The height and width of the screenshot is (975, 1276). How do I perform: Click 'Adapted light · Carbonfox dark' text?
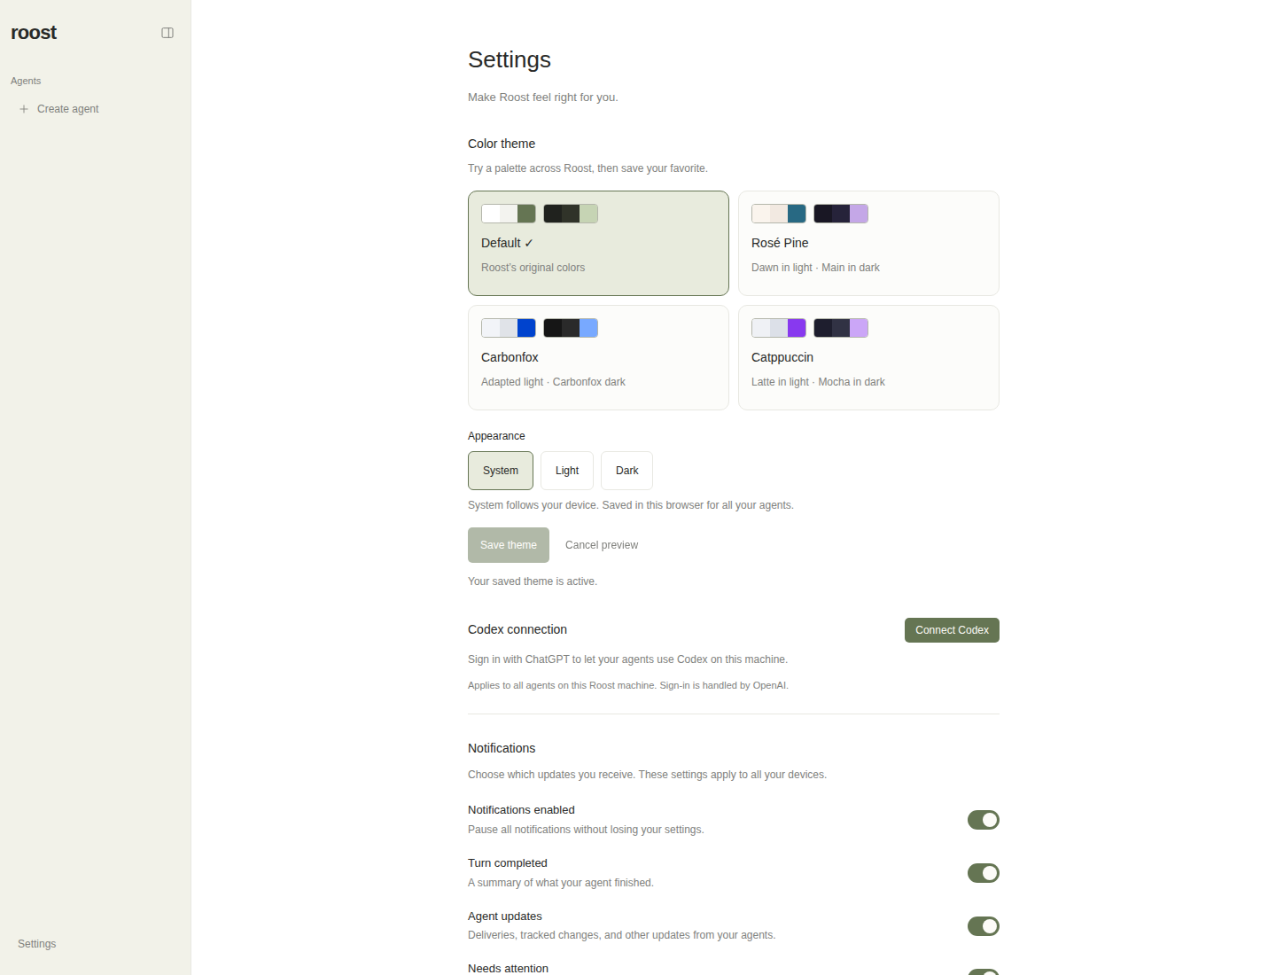(x=553, y=382)
